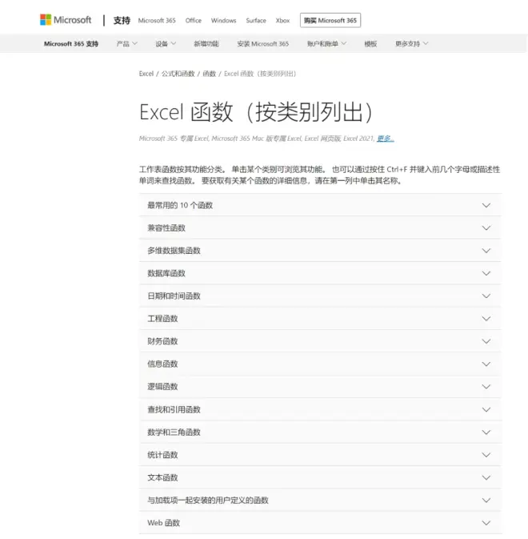Screen dimensions: 528x539
Task: Go to Microsoft 365 in top navigation
Action: 157,20
